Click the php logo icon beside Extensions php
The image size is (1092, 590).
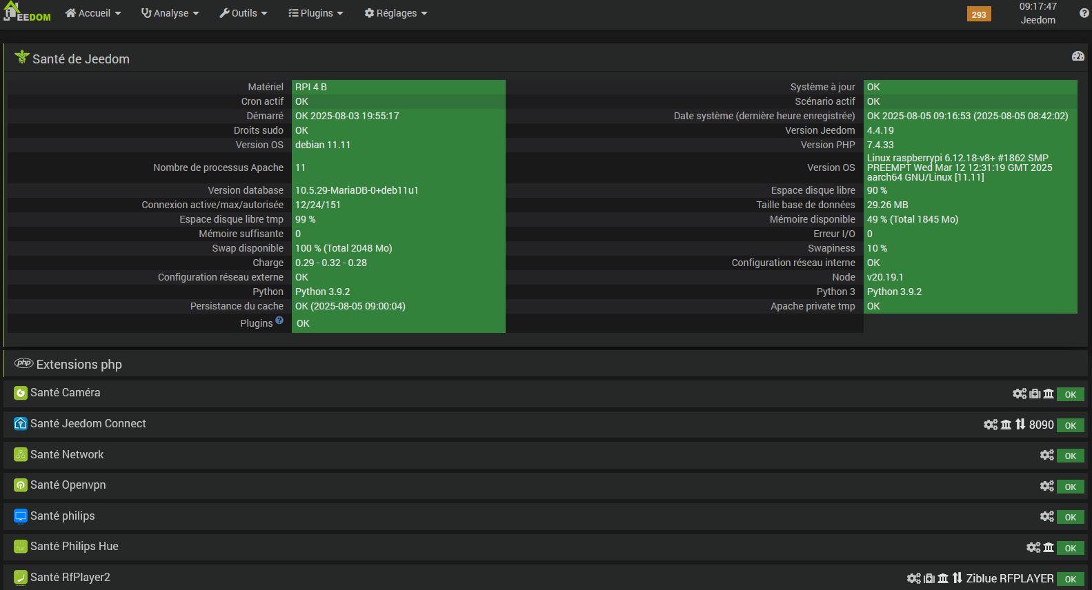pyautogui.click(x=24, y=363)
